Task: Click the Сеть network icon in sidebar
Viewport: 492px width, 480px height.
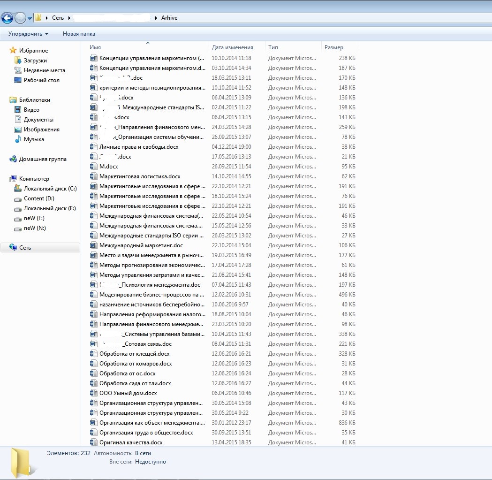Action: pyautogui.click(x=13, y=247)
